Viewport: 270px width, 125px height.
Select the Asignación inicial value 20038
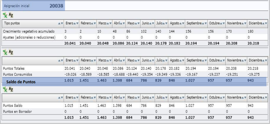click(56, 6)
